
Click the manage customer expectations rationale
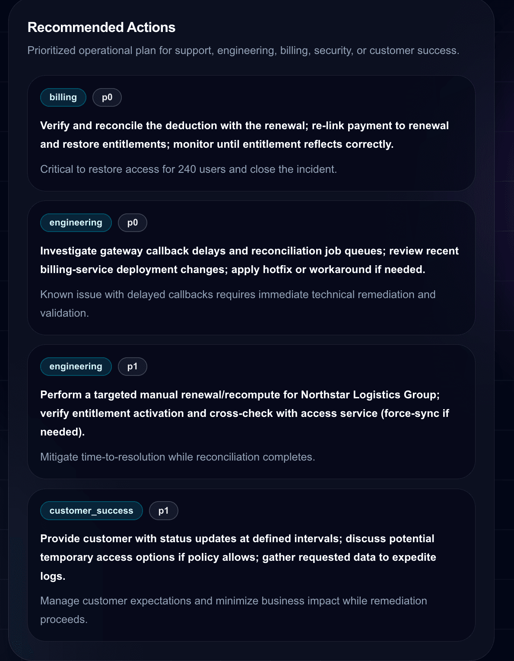[234, 610]
